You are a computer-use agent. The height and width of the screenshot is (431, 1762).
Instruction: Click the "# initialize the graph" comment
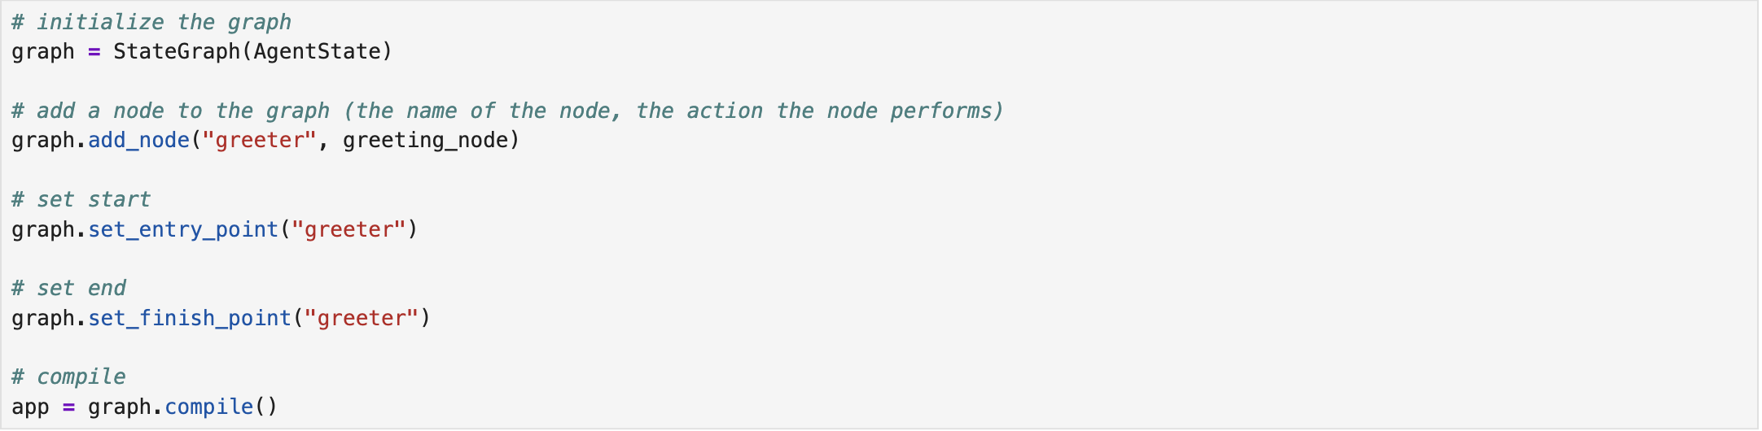click(x=151, y=22)
